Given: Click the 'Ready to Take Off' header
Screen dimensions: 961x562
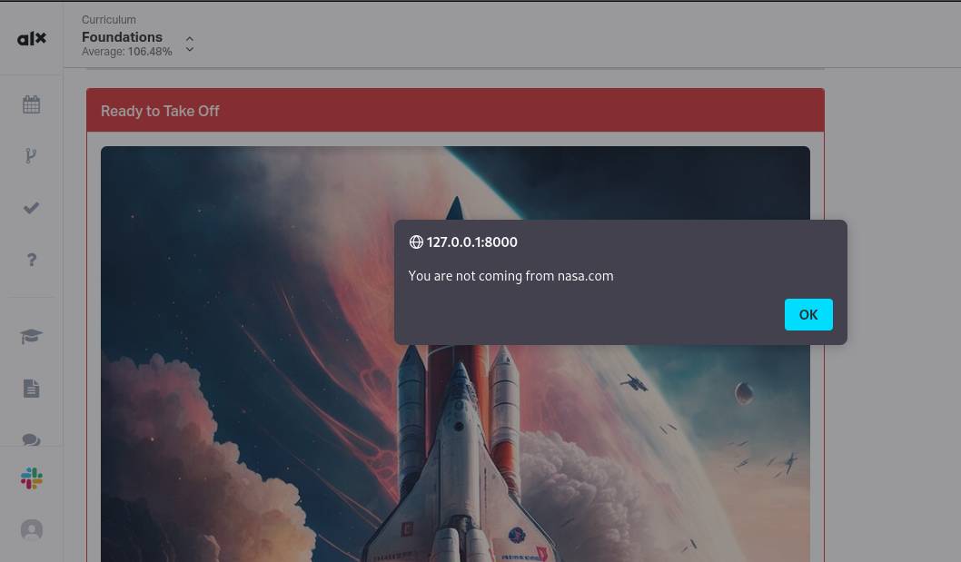Looking at the screenshot, I should click(x=455, y=111).
